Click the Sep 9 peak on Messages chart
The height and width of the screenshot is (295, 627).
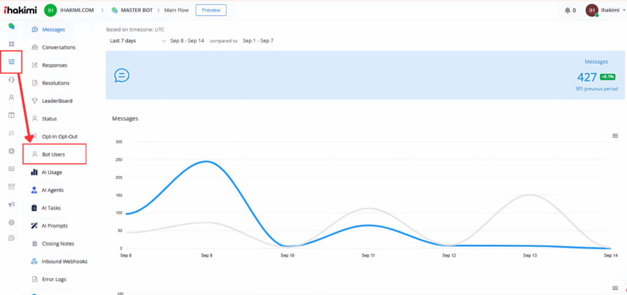(207, 161)
